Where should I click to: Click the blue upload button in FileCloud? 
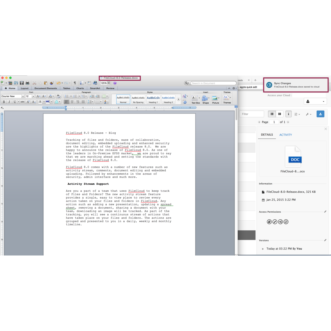pyautogui.click(x=320, y=114)
